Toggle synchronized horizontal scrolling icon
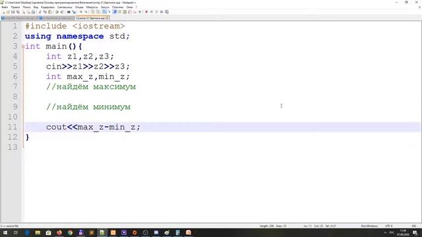The image size is (422, 237). coord(98,12)
